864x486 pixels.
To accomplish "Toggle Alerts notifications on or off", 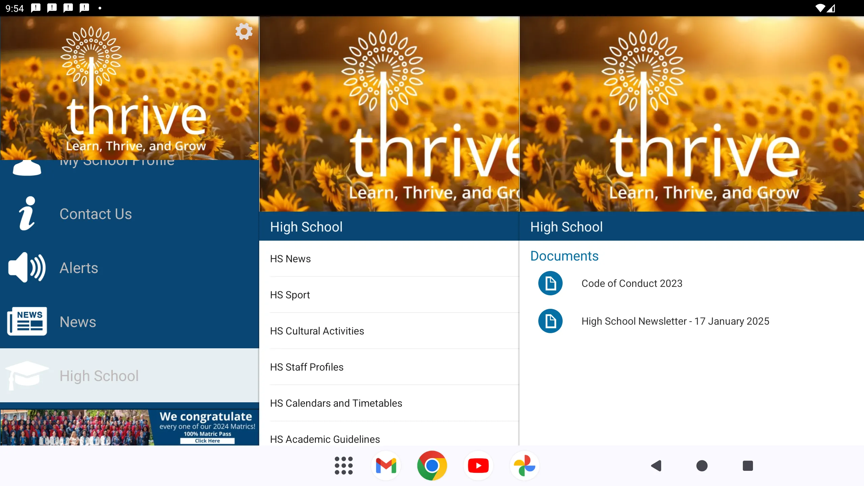I will (26, 268).
